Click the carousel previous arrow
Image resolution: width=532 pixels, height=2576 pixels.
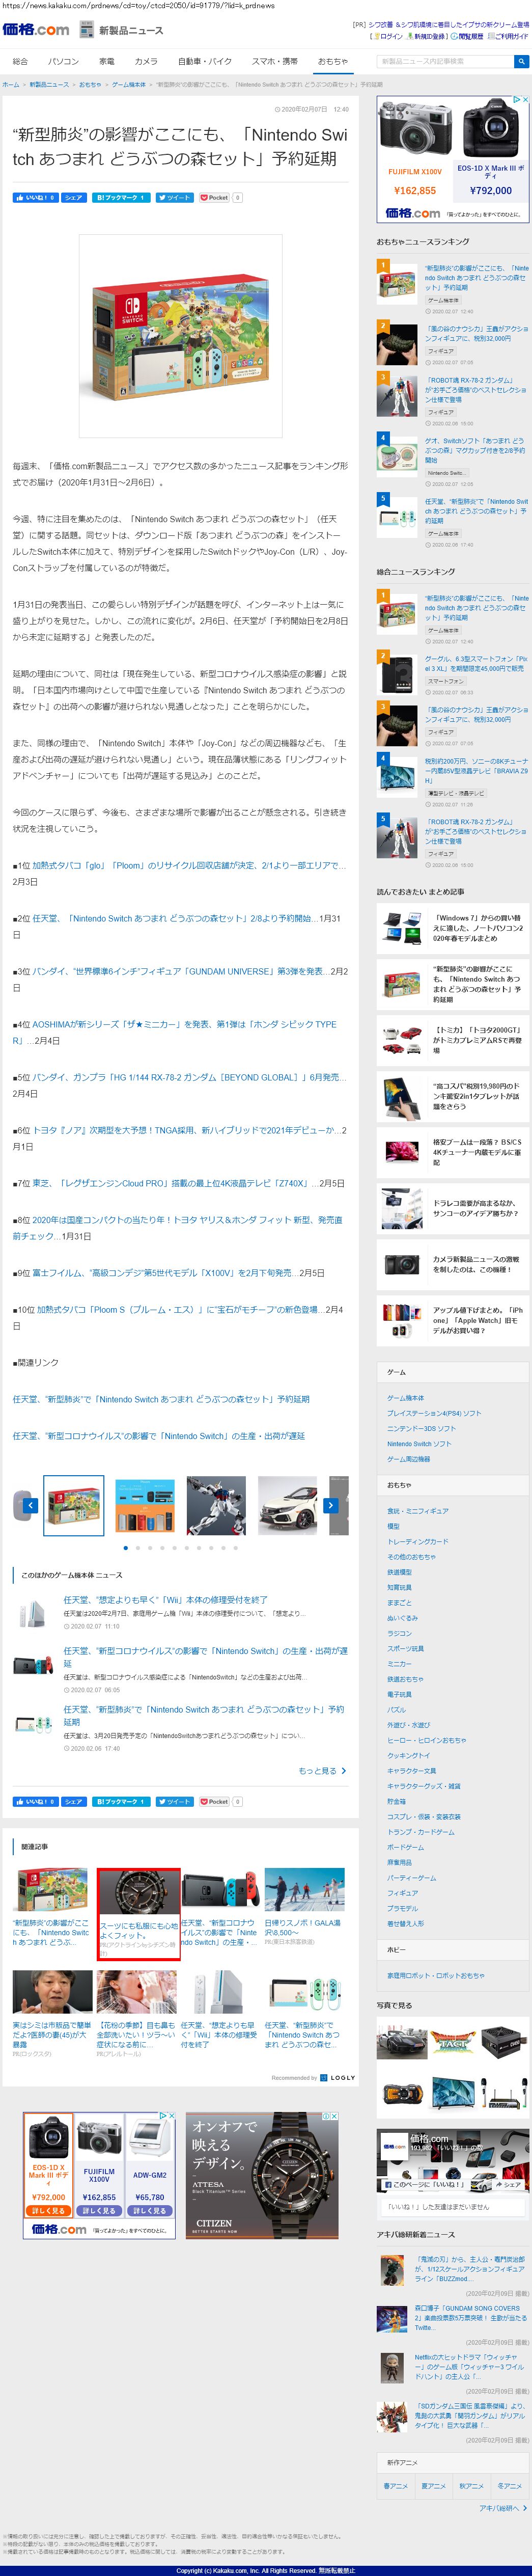[30, 1505]
